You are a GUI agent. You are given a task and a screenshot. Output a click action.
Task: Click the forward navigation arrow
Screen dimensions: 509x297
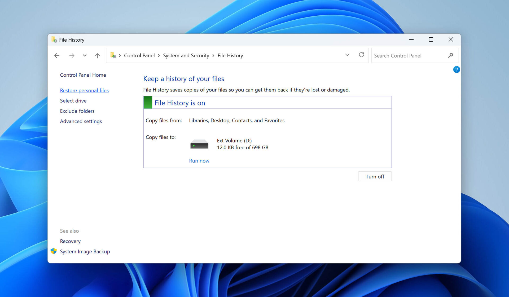coord(72,55)
